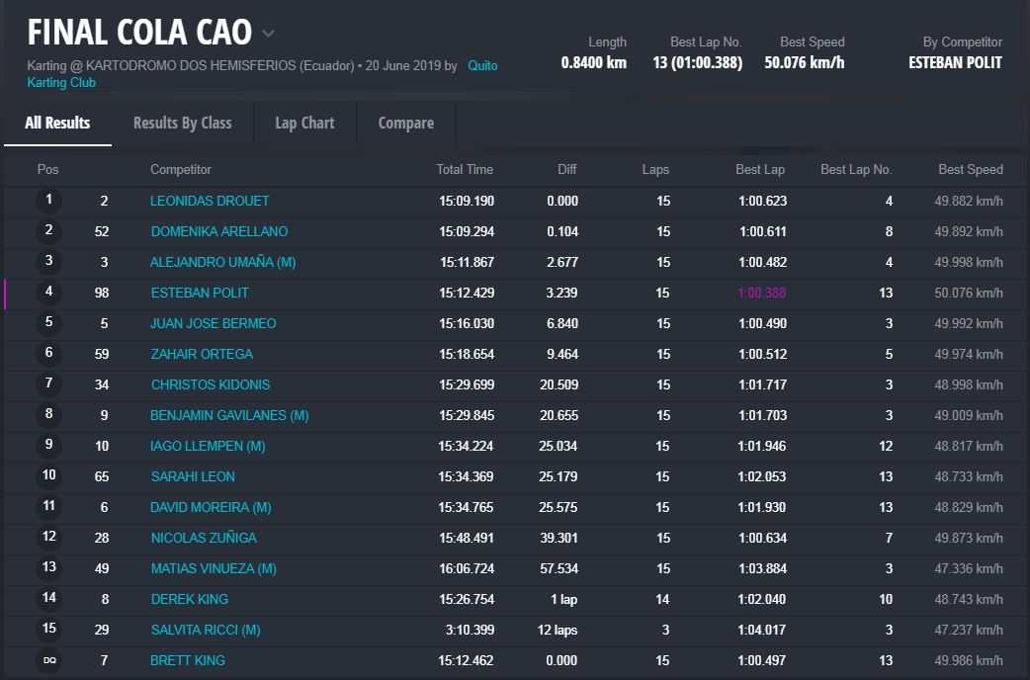Click position 1 circle badge
This screenshot has width=1030, height=680.
[48, 201]
